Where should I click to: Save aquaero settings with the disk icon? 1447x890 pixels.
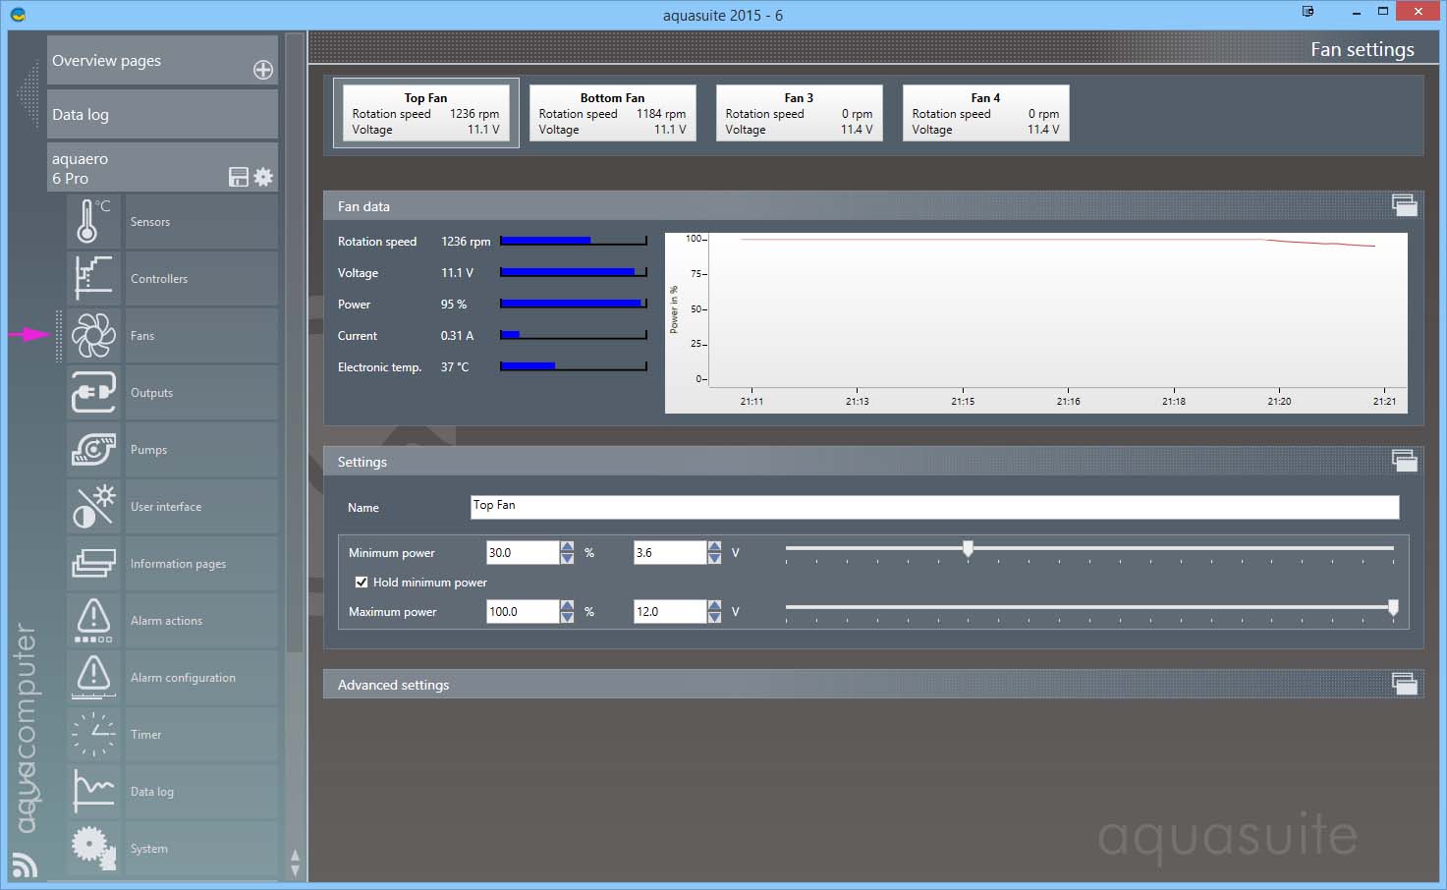[x=238, y=177]
